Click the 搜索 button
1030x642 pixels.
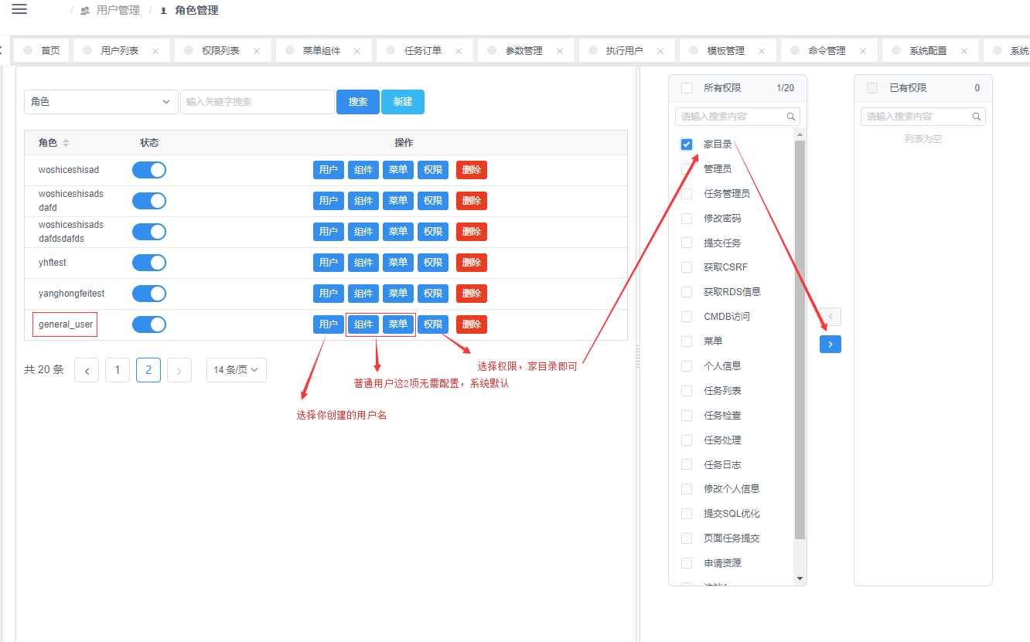(358, 102)
